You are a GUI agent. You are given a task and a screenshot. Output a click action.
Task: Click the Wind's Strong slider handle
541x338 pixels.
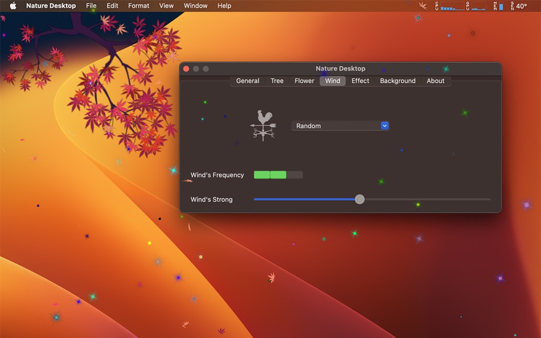pos(359,199)
